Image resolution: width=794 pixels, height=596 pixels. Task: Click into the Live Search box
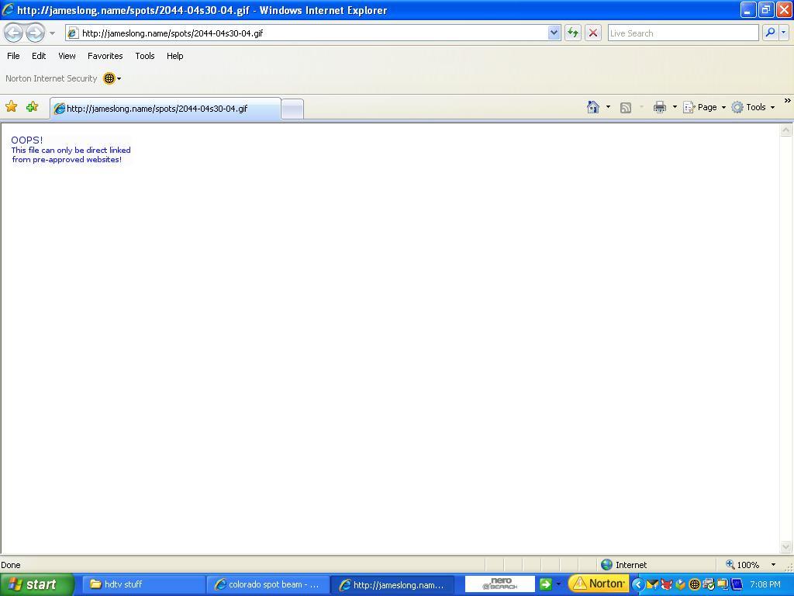pos(682,33)
